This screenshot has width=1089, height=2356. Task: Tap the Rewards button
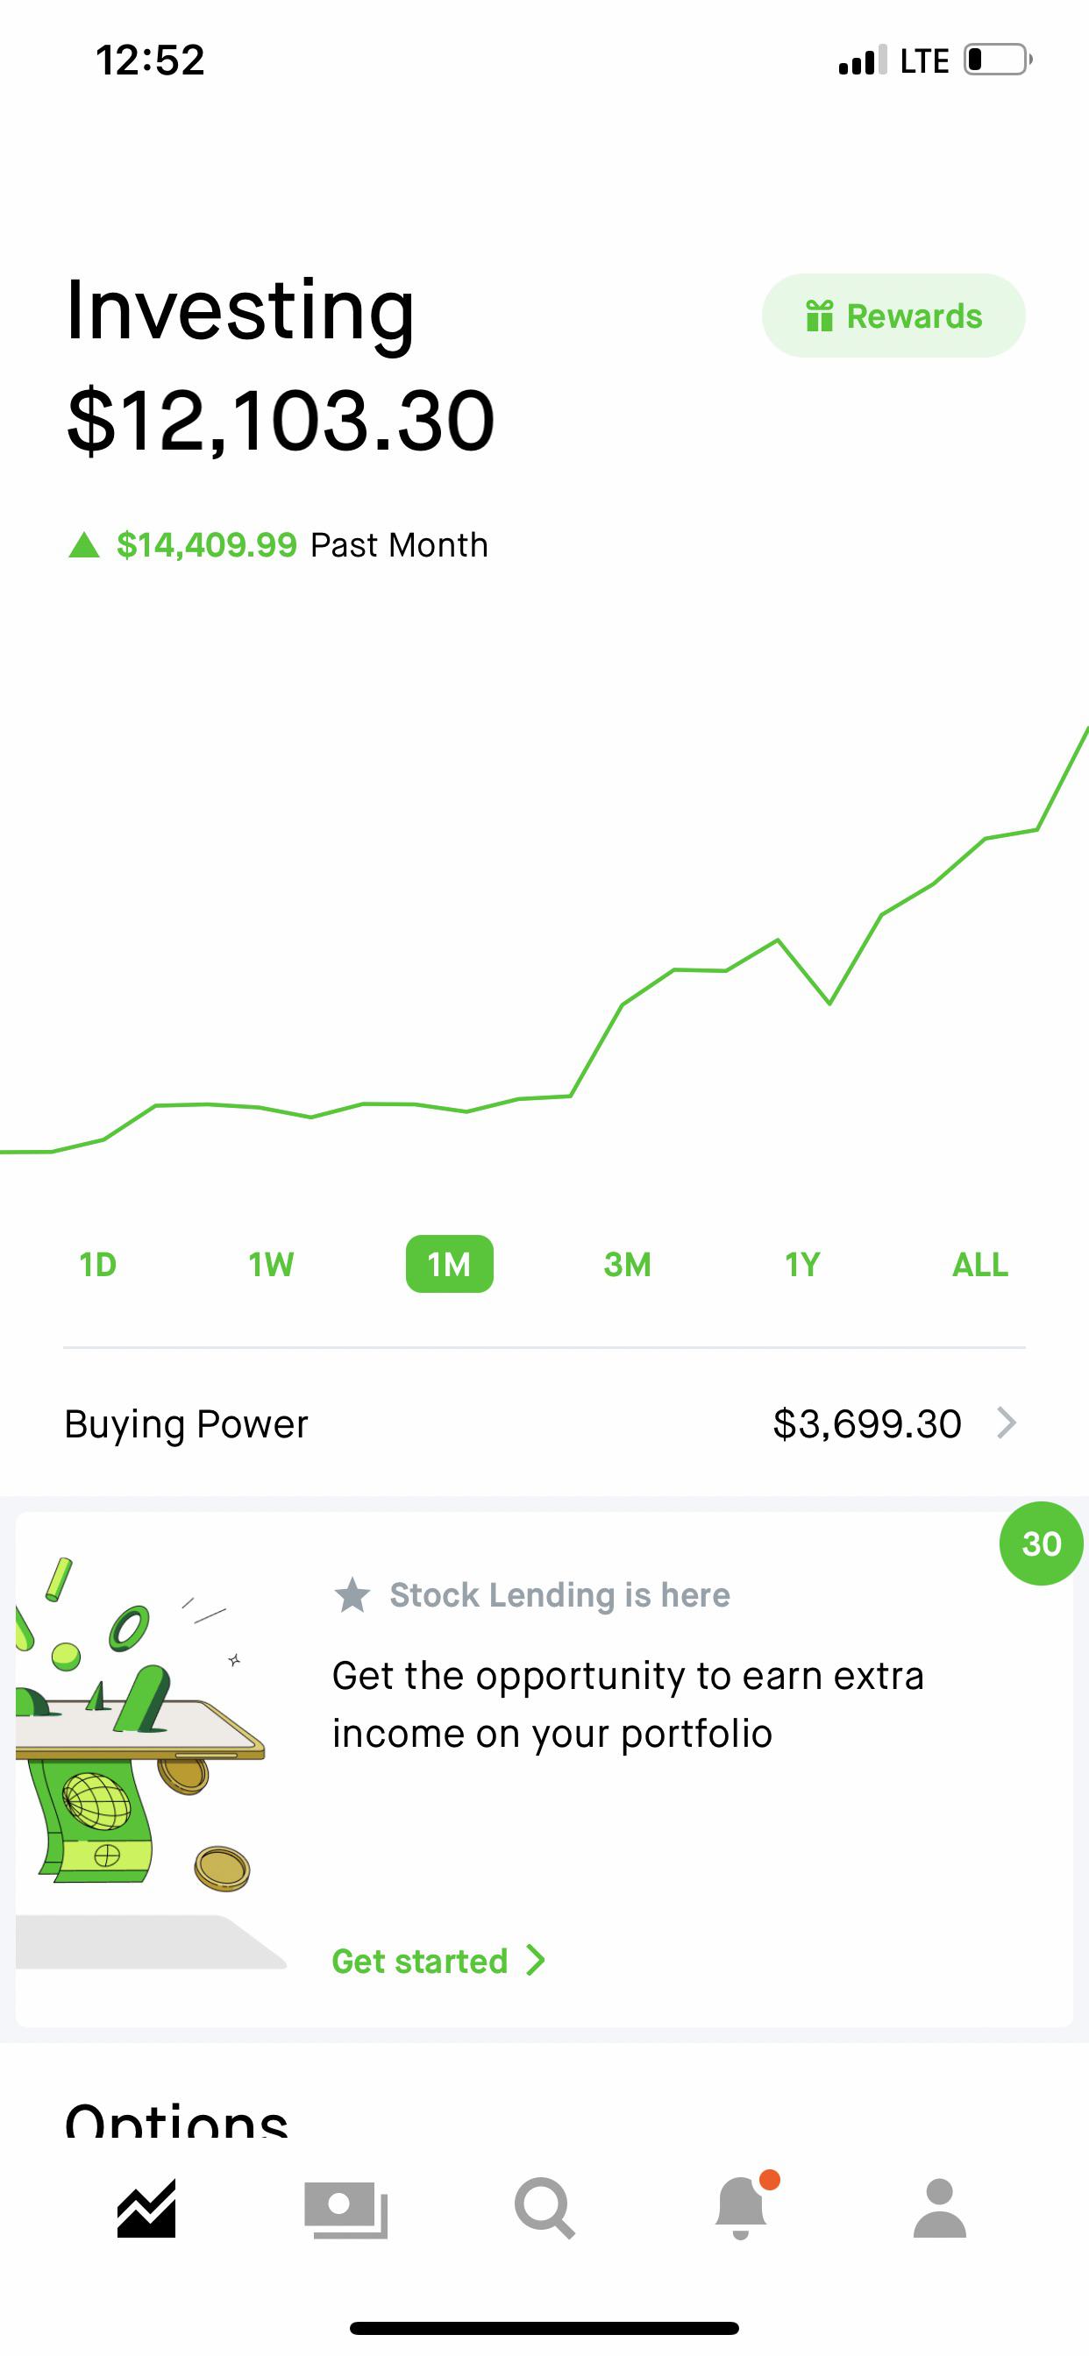click(x=893, y=316)
